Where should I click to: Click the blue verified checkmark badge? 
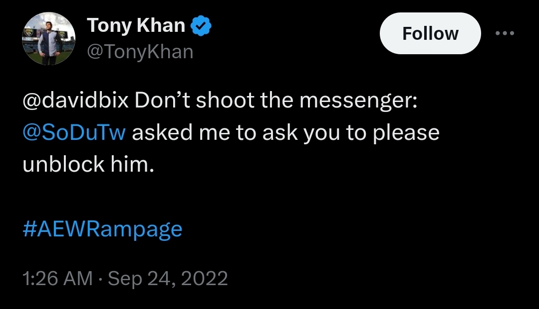point(201,26)
